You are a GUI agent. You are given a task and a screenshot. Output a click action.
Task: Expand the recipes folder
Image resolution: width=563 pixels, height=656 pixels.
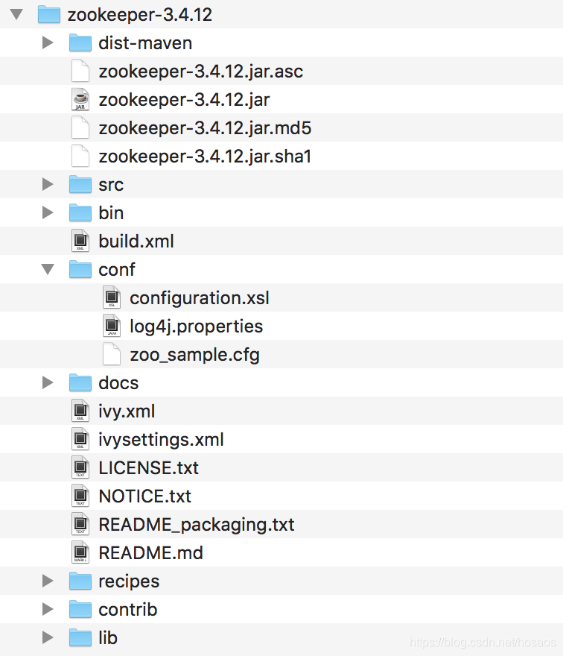pyautogui.click(x=48, y=581)
